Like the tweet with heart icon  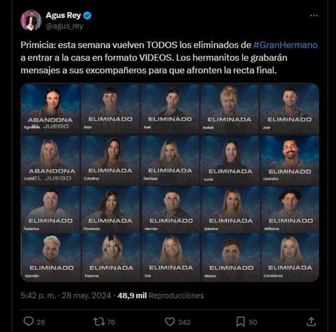pos(170,322)
